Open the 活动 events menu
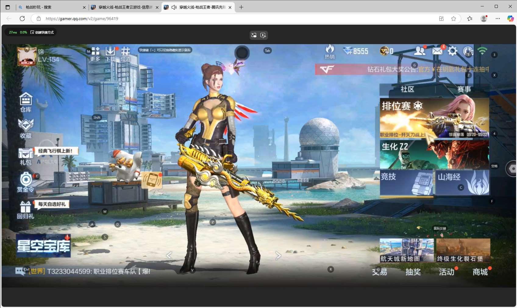The width and height of the screenshot is (517, 308). (447, 272)
